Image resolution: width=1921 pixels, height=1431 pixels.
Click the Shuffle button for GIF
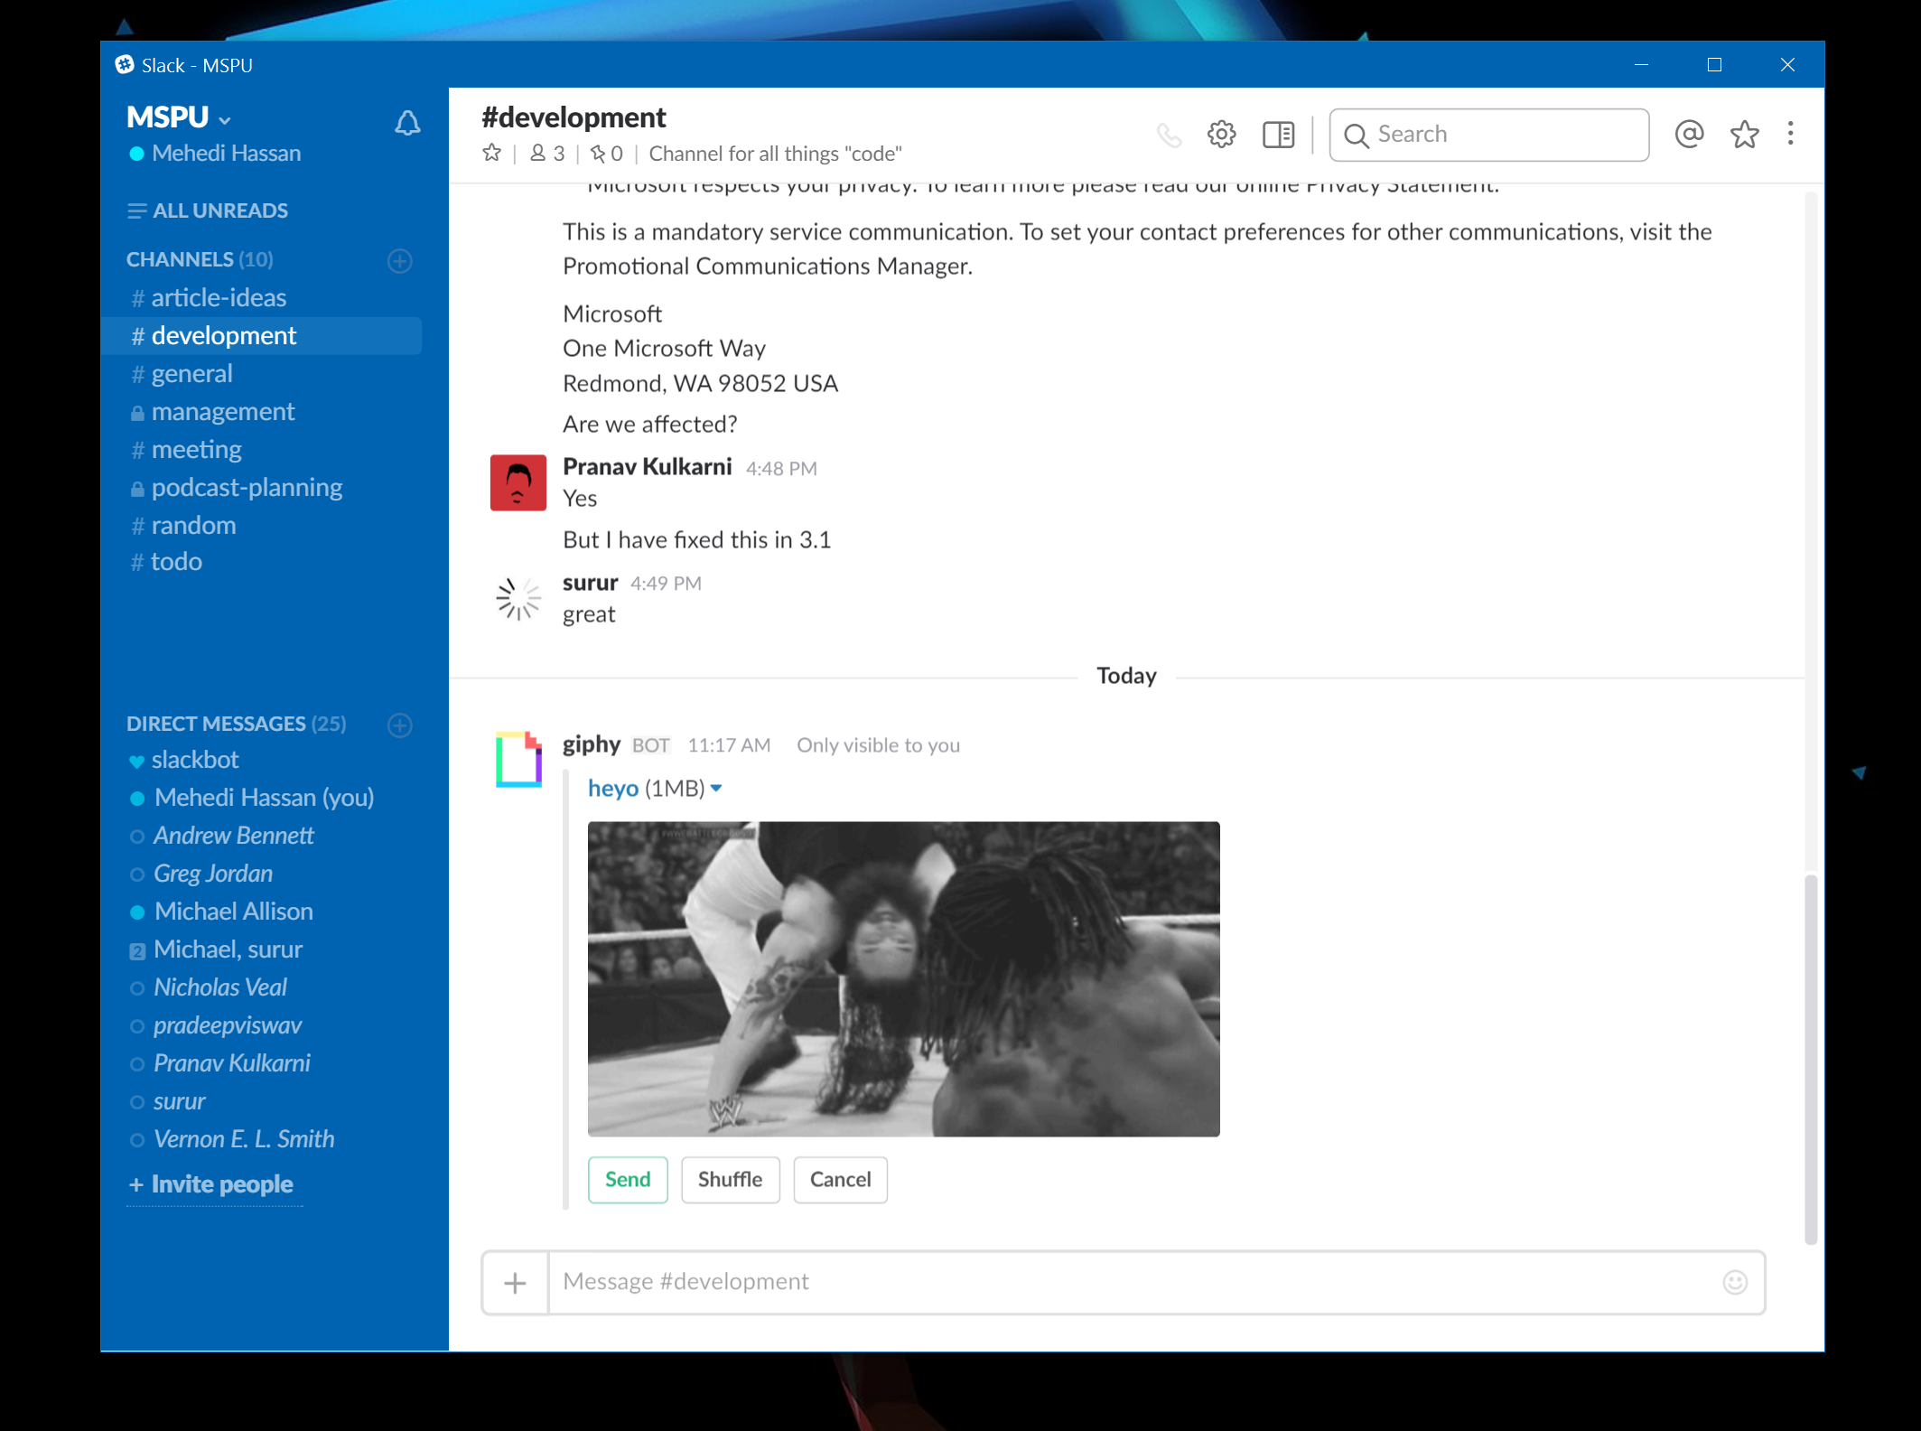[x=729, y=1178]
